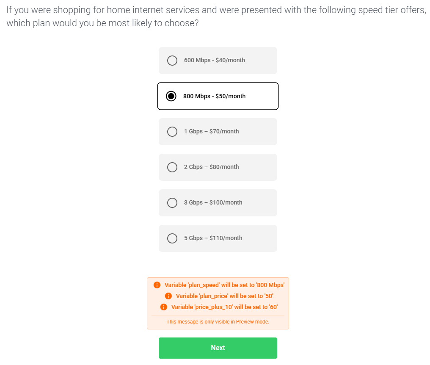Click the plan_speed '800 Mbps' variable message

[x=224, y=285]
